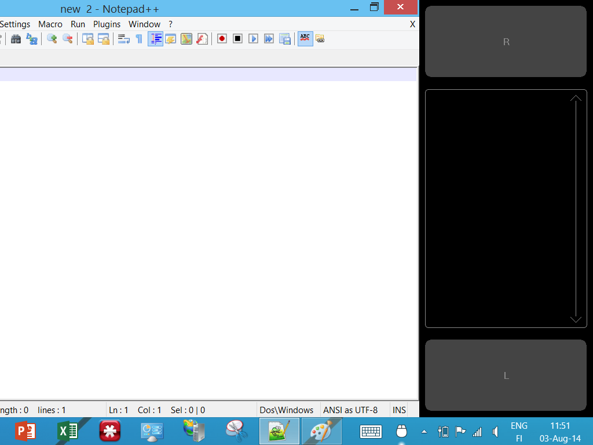593x445 pixels.
Task: Show hidden tray icons arrow
Action: click(x=424, y=431)
